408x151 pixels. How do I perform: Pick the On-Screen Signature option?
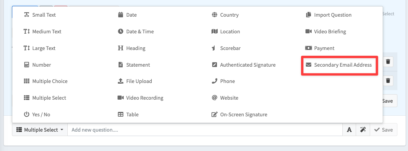(x=240, y=115)
